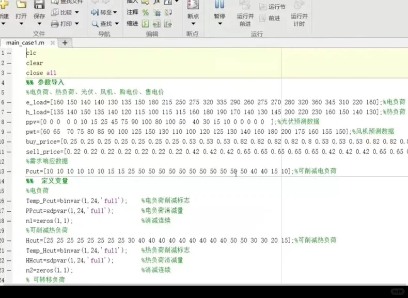Expand the 暂停 dropdown arrow
Viewport: 408px width, 298px height.
[x=220, y=24]
